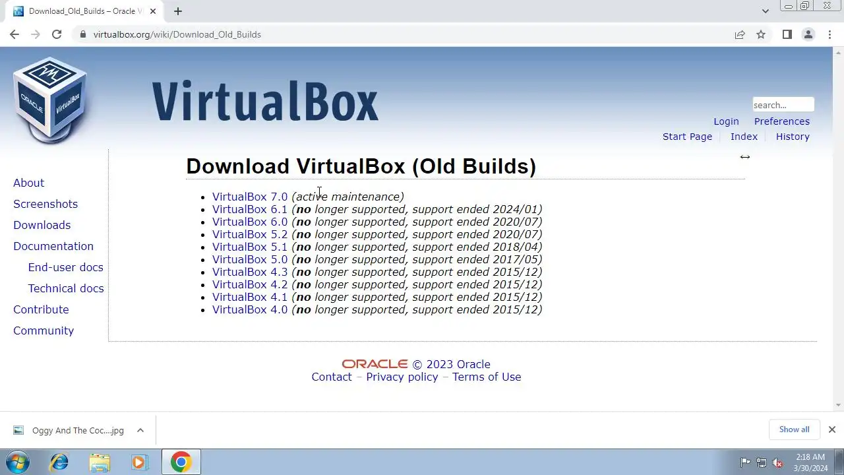The image size is (844, 475).
Task: Click the page scrollbar down arrow
Action: 839,405
